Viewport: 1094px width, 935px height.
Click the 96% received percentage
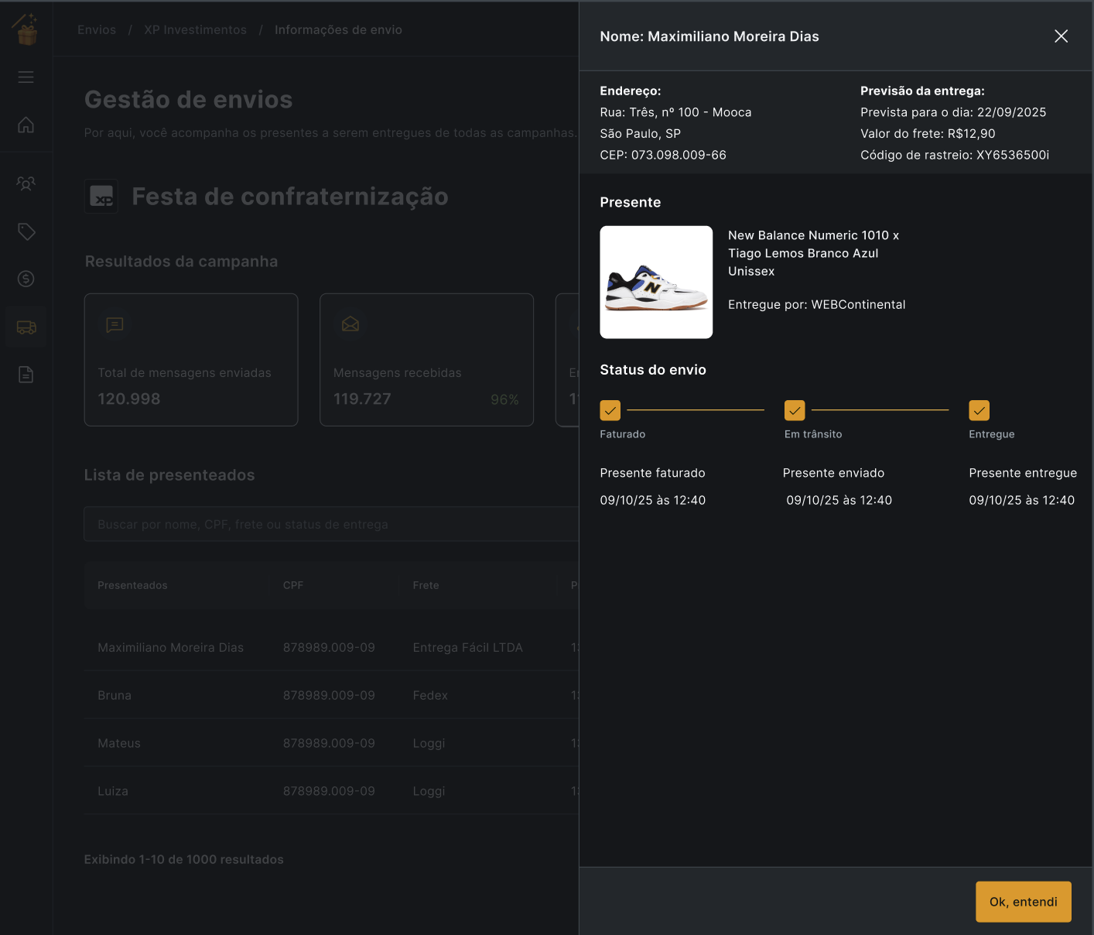pos(504,399)
